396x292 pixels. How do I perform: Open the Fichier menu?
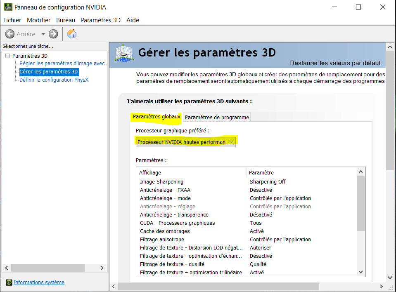tap(12, 20)
